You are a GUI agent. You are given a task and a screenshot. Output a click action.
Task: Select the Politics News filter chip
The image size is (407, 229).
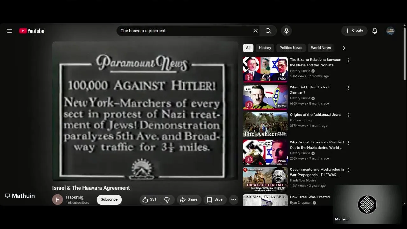[291, 48]
